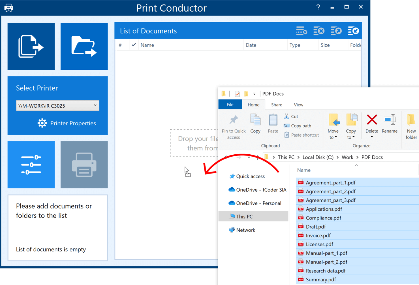Screen dimensions: 419x285
Task: Open the program settings tile
Action: click(x=31, y=165)
